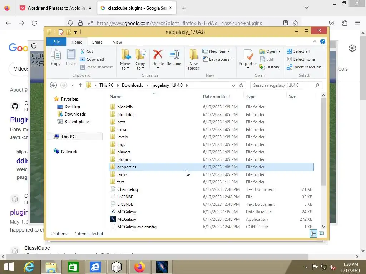Open Firefox hamburger menu
The image size is (366, 274).
click(357, 23)
